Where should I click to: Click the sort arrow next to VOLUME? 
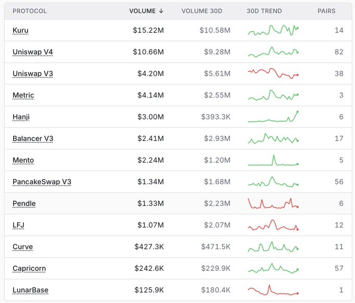pyautogui.click(x=161, y=11)
